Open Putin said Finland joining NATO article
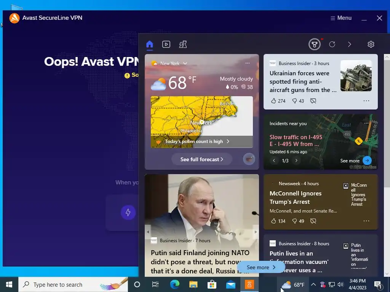 point(200,262)
